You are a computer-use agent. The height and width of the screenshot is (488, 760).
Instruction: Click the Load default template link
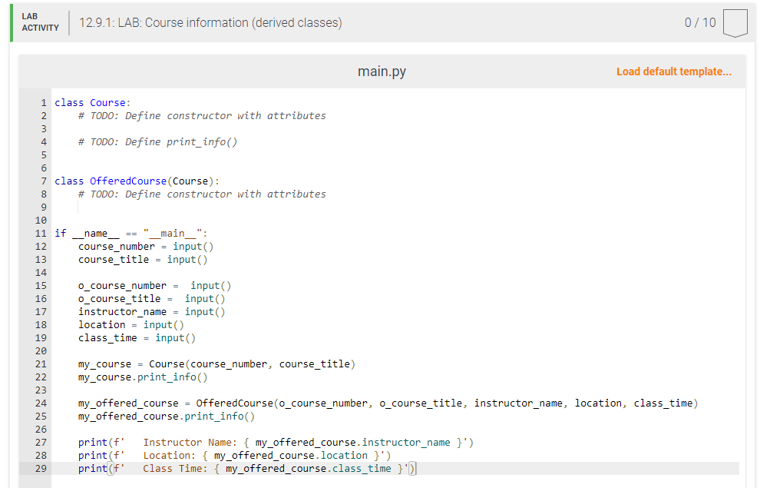(673, 71)
